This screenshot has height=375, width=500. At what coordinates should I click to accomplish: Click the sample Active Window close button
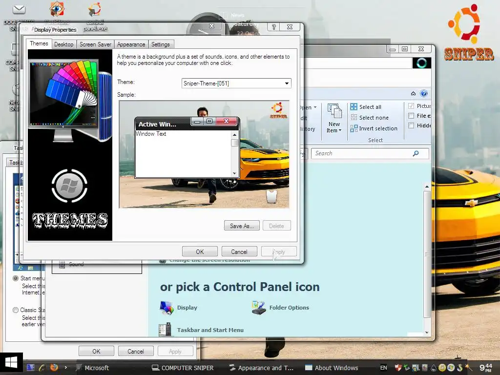point(227,121)
